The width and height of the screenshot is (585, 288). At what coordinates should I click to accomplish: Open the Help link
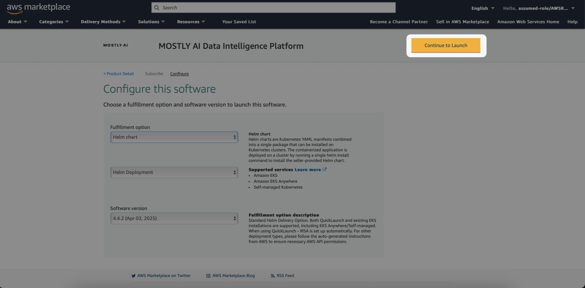coord(572,22)
